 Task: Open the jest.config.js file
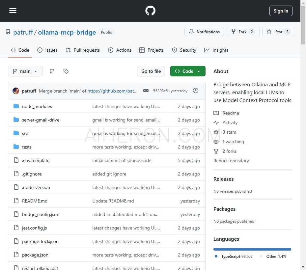tap(34, 228)
